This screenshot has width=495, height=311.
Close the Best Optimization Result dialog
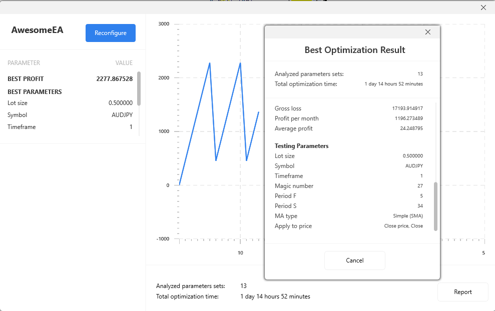coord(427,32)
